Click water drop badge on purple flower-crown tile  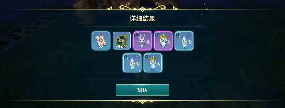[x=157, y=34]
